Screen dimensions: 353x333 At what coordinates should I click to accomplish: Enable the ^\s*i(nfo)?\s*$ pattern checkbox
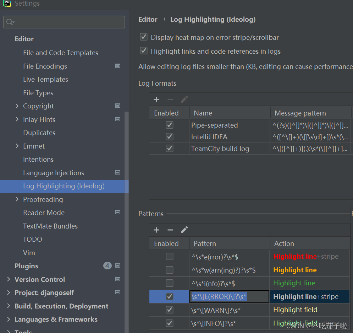point(170,283)
